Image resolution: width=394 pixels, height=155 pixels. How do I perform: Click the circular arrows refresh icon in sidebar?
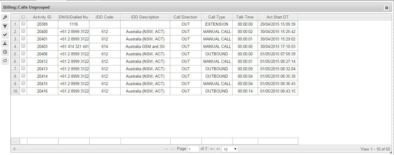click(5, 61)
